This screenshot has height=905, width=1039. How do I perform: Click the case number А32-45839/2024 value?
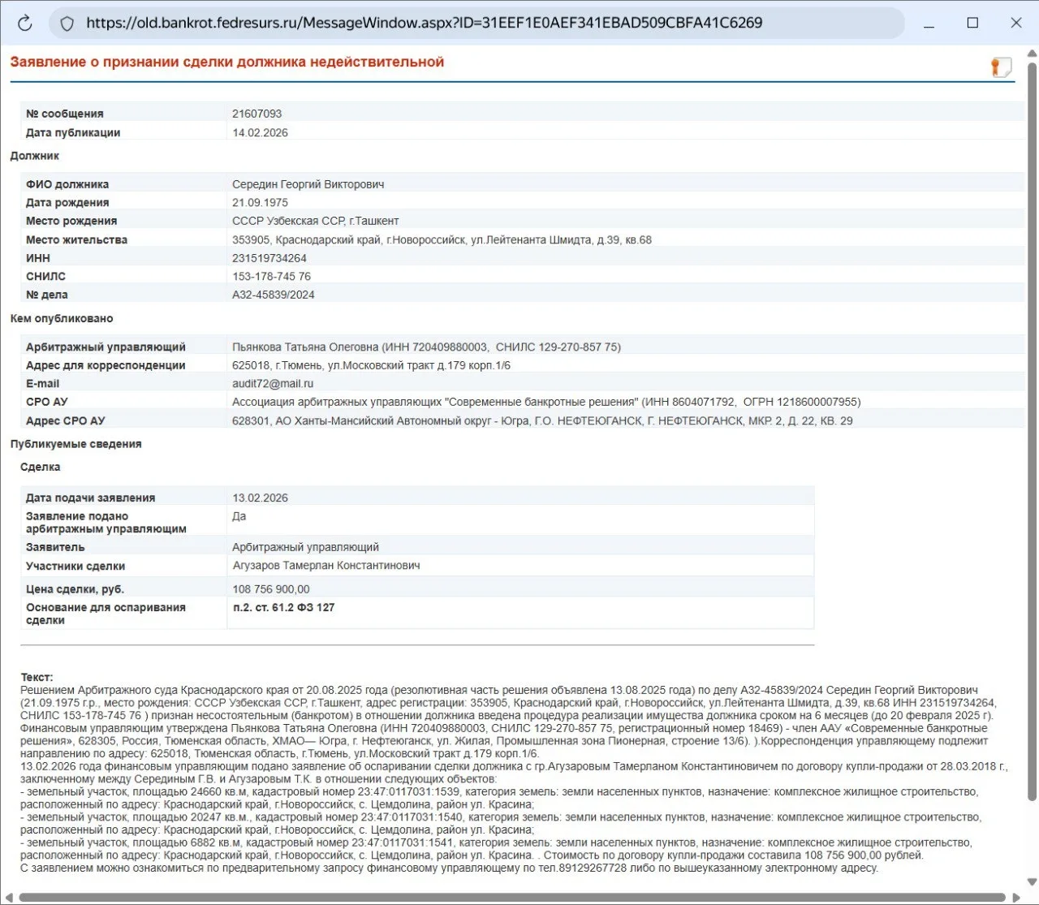pos(273,295)
